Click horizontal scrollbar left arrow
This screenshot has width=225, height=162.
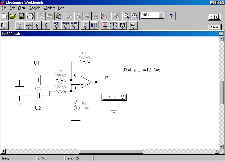coord(3,151)
